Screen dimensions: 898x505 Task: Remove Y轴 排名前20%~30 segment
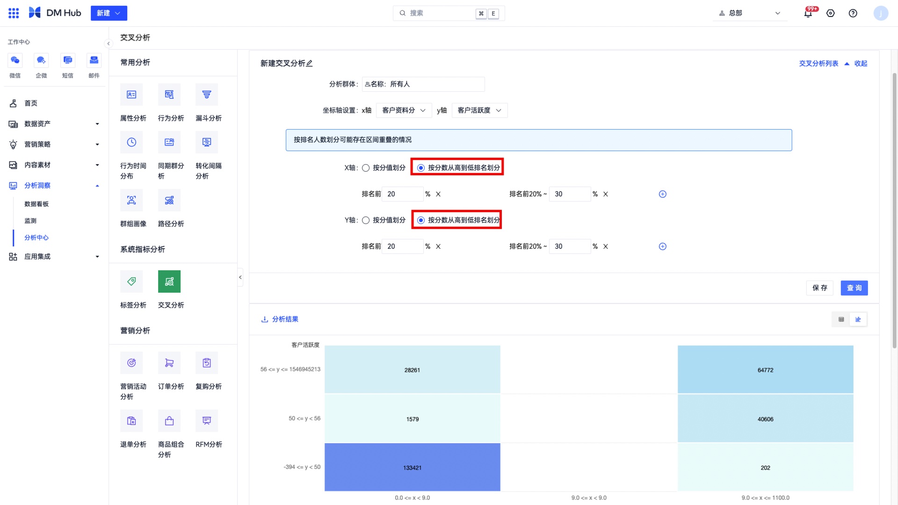pos(606,246)
